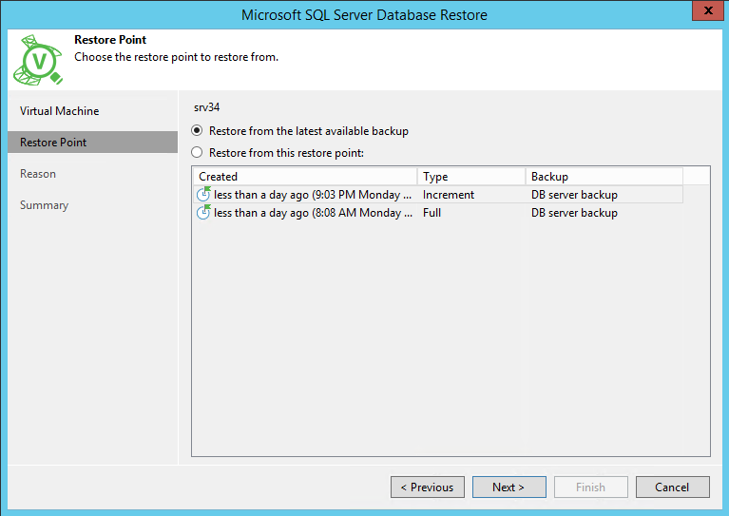This screenshot has height=516, width=729.
Task: Go to the Virtual Machine step
Action: click(x=59, y=111)
